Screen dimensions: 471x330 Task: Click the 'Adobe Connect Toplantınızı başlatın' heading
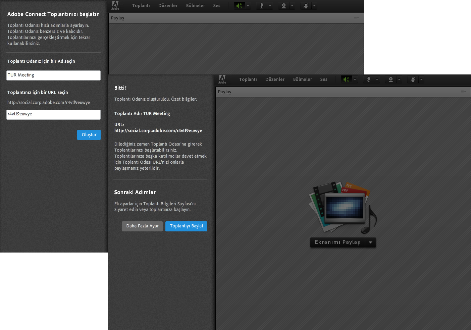(53, 14)
